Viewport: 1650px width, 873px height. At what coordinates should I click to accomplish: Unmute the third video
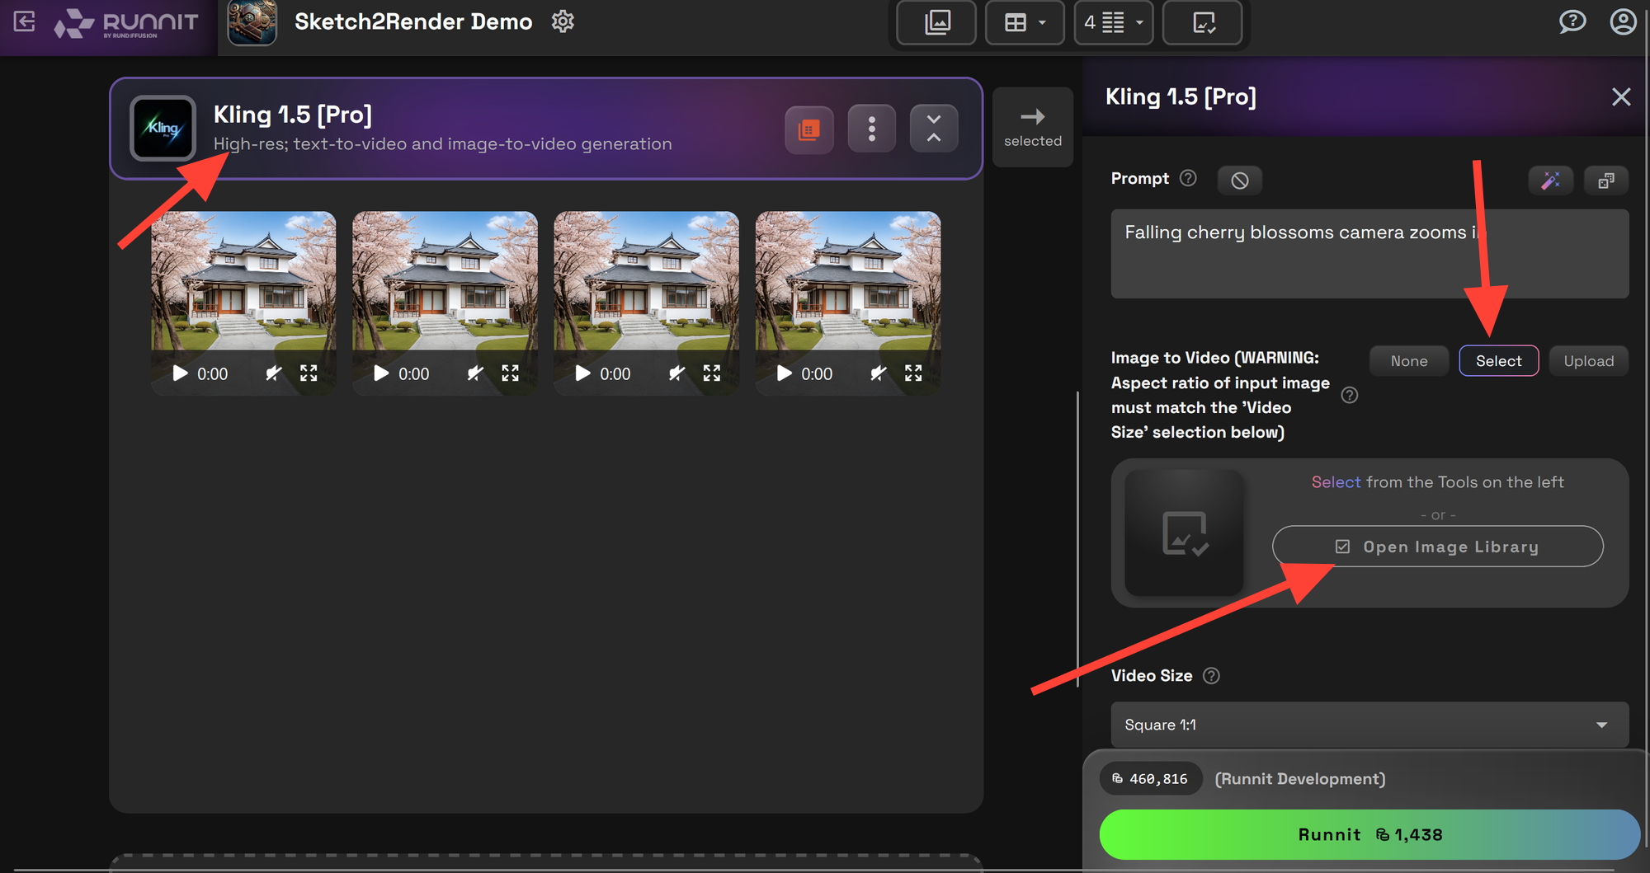(x=676, y=373)
